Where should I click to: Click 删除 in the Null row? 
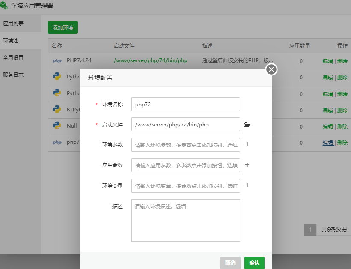[342, 126]
